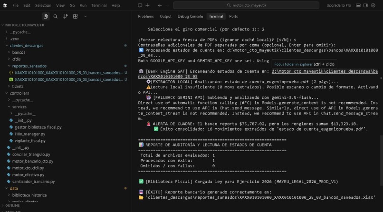
Task: Expand the bancos folder
Action: (x=19, y=52)
